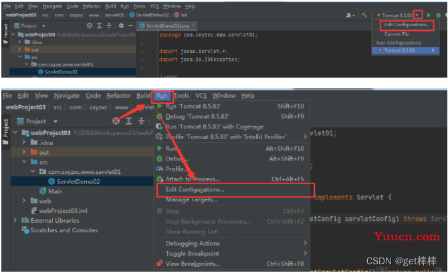The height and width of the screenshot is (273, 448).
Task: Choose the Debug... item with Alt+Shift+F9 shortcut
Action: coord(232,159)
